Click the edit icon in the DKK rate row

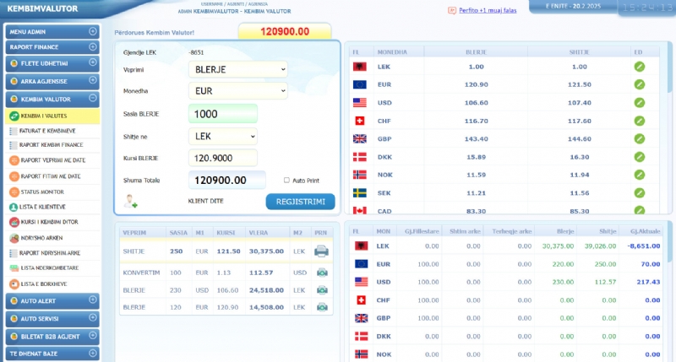[640, 157]
